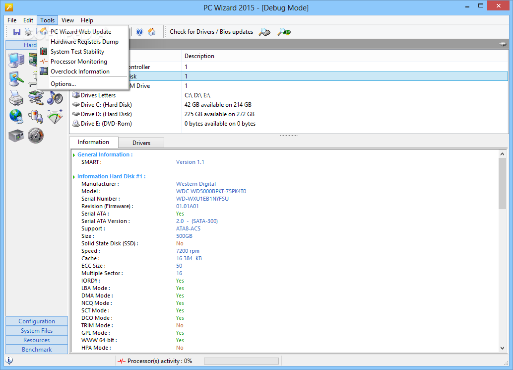Click the drive icon at top-right of header bar

pos(503,44)
